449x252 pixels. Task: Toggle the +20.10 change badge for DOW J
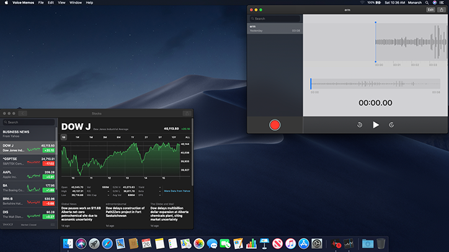pyautogui.click(x=48, y=150)
